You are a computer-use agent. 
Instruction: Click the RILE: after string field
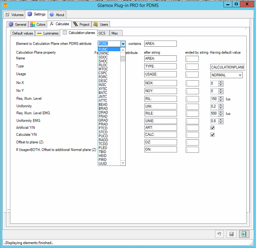[x=161, y=113]
